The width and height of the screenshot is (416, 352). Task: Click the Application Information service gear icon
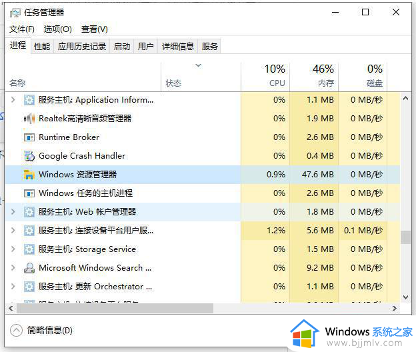point(29,100)
